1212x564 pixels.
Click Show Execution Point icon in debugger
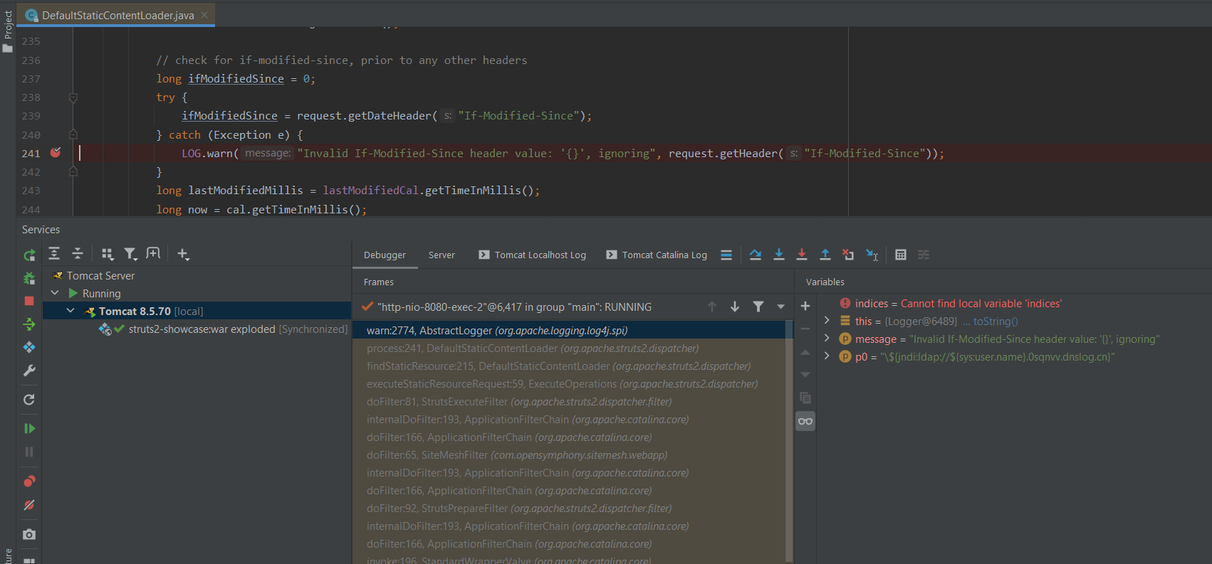[726, 255]
